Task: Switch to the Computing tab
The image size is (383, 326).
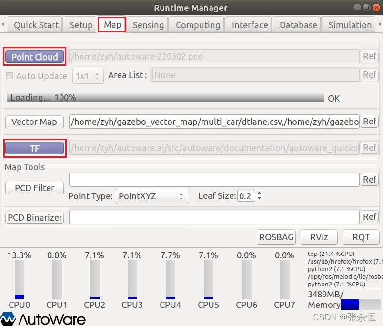Action: point(196,25)
